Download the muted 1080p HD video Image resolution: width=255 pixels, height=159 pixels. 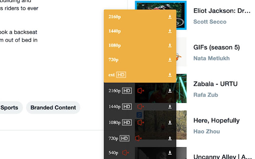170,123
